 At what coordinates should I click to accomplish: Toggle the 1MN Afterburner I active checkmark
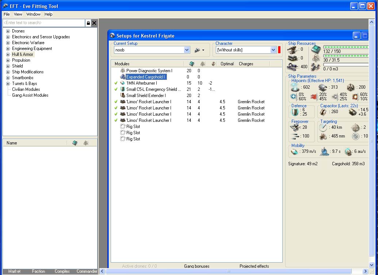coord(116,83)
